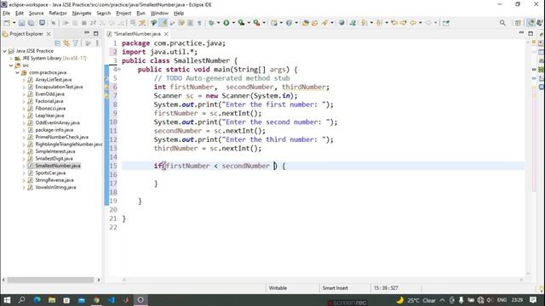This screenshot has height=306, width=545.
Task: Select PrimeNumberCheck.java file
Action: [61, 137]
